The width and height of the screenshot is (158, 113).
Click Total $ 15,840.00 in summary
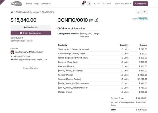tap(141, 110)
